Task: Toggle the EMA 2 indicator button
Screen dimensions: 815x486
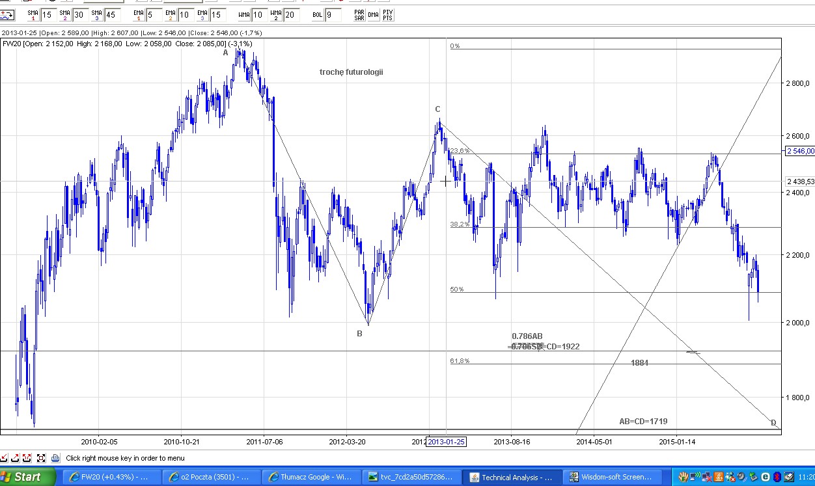Action: (171, 14)
